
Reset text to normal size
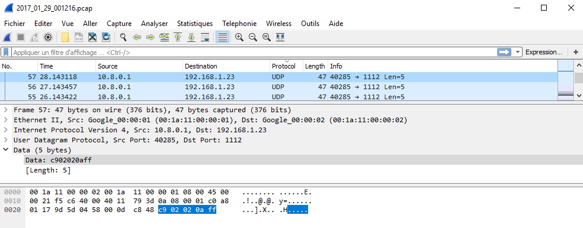point(266,37)
